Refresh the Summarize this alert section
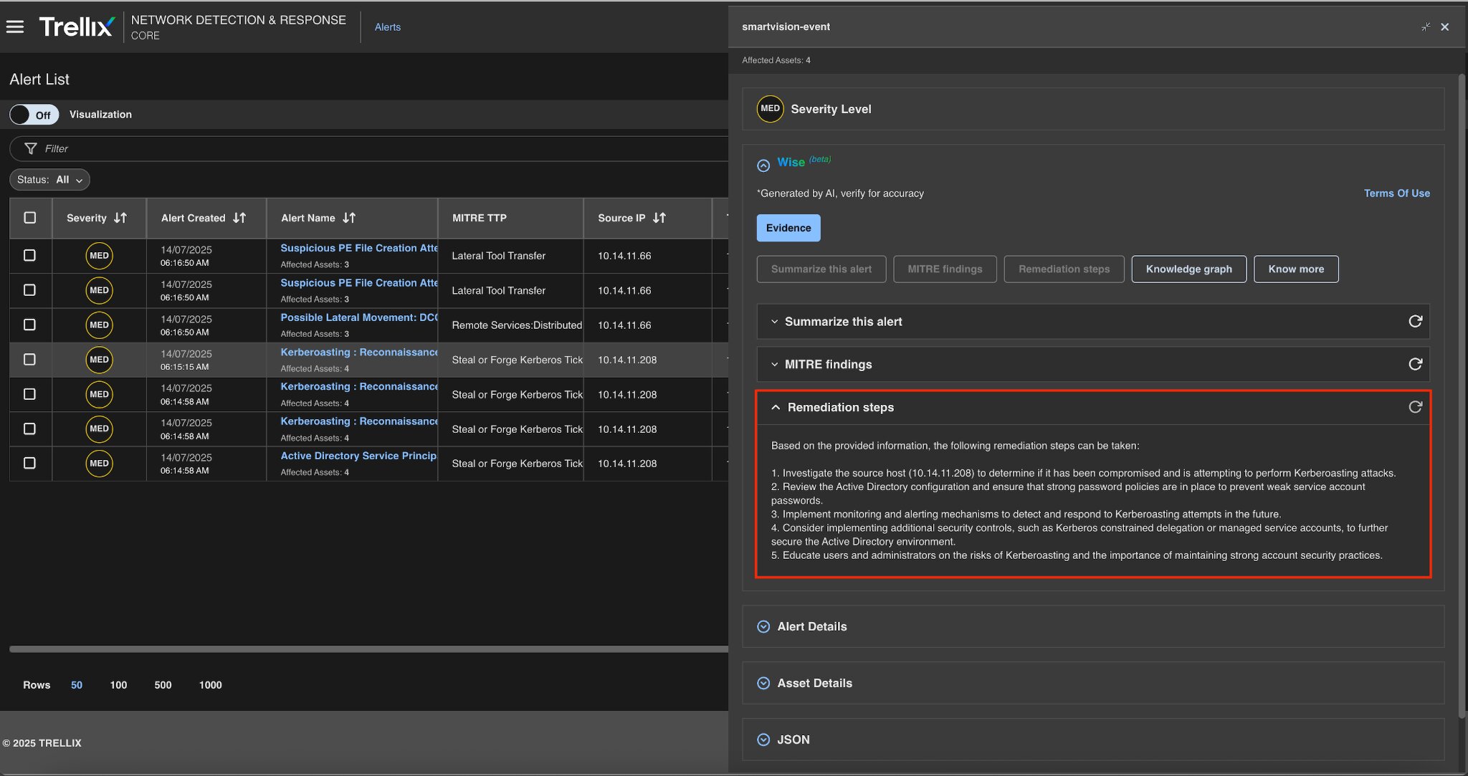 (x=1415, y=321)
